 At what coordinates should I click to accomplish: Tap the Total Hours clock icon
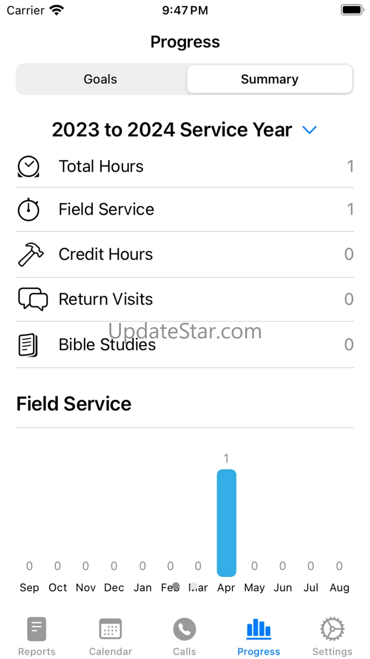[x=28, y=167]
